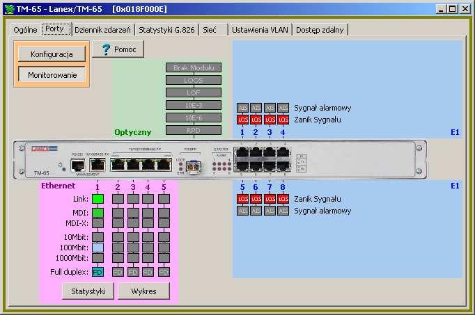The height and width of the screenshot is (315, 475).
Task: Click the E1 RJ45 port block on device image
Action: pyautogui.click(x=263, y=159)
